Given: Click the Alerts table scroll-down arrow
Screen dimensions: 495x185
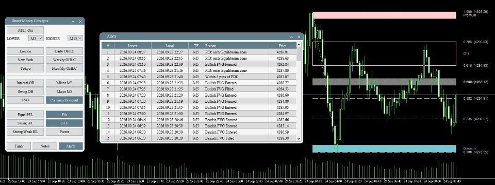Looking at the screenshot, I should tap(299, 138).
